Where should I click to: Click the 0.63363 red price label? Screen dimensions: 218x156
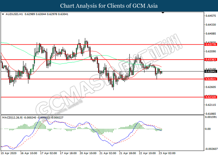point(211,60)
